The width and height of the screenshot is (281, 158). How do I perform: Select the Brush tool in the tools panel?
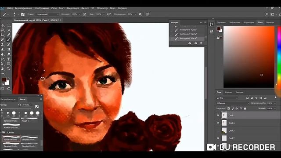click(8, 39)
